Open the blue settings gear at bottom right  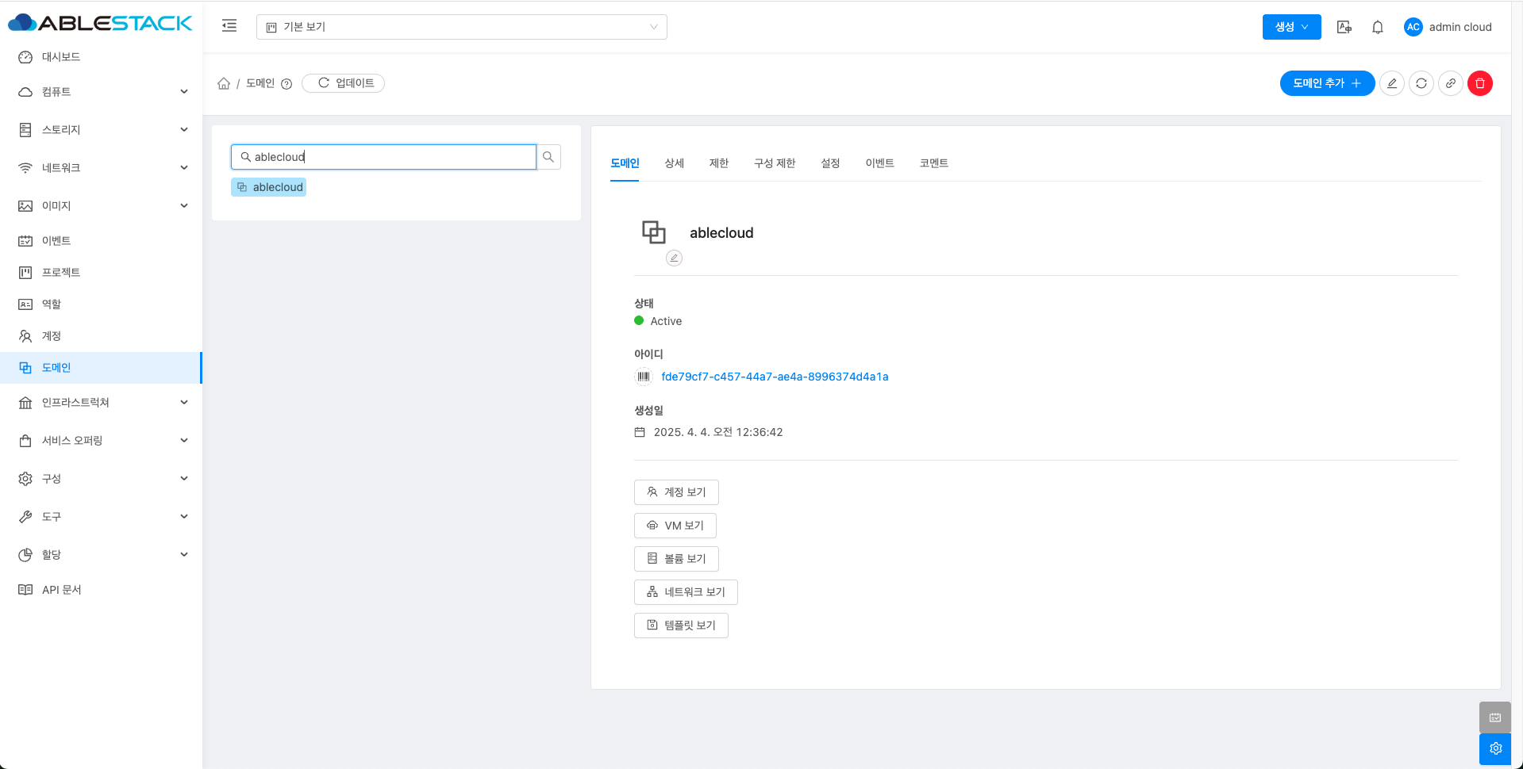pyautogui.click(x=1494, y=748)
